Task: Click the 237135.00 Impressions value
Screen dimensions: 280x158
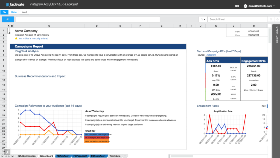Action: tap(253, 75)
